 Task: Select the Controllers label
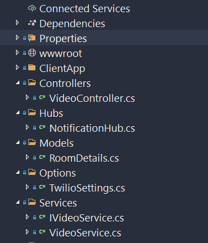pyautogui.click(x=65, y=84)
